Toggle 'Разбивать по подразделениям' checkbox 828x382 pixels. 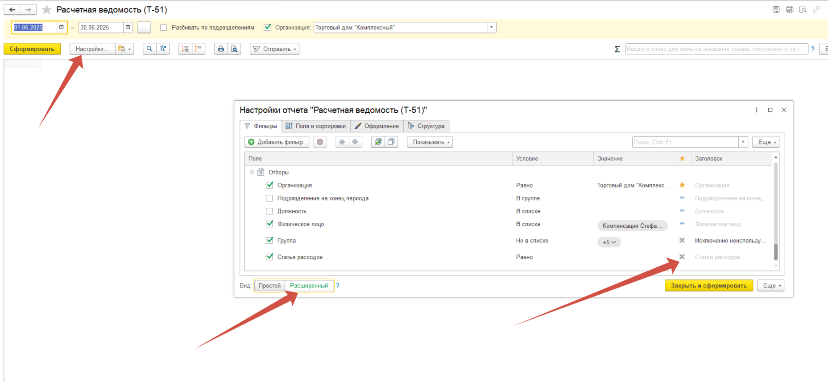pyautogui.click(x=164, y=28)
